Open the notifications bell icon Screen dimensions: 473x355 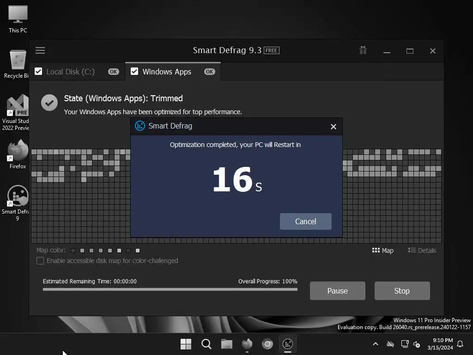tap(461, 344)
